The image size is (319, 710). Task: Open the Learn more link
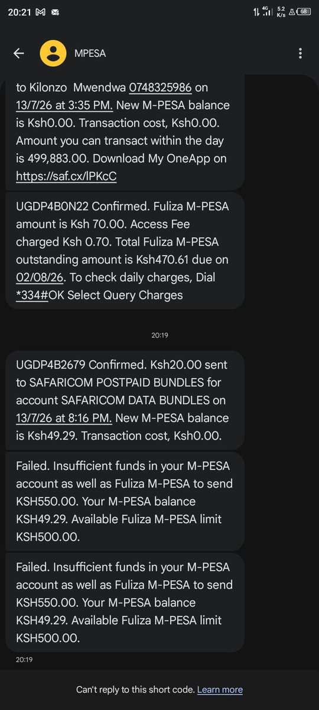[x=220, y=689]
